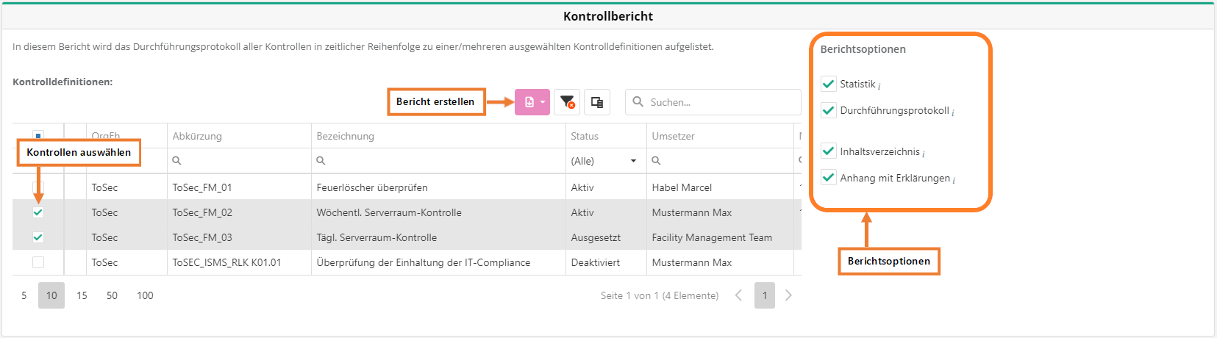The image size is (1217, 338).
Task: Uncheck the ToSec_FM_02 row checkbox
Action: [38, 212]
